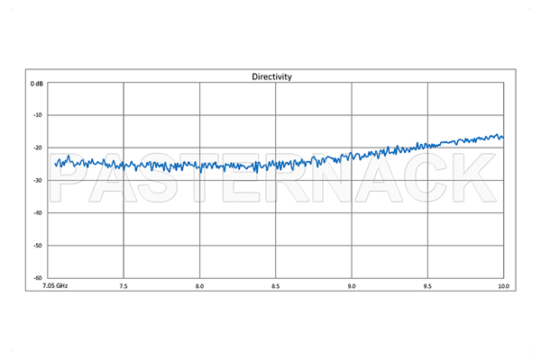Click the 7.05 GHz x-axis label
This screenshot has height=360, width=541.
click(56, 286)
